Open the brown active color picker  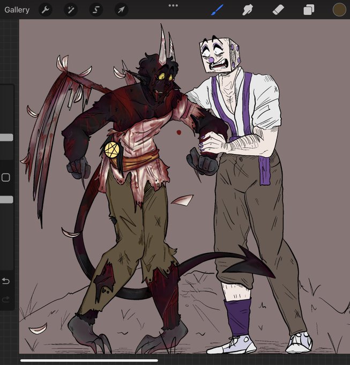tap(339, 10)
